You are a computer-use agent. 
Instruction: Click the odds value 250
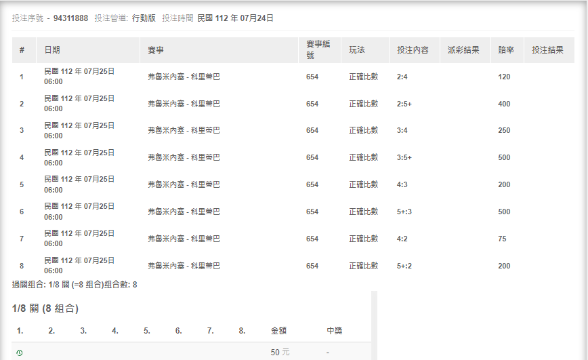click(x=504, y=130)
